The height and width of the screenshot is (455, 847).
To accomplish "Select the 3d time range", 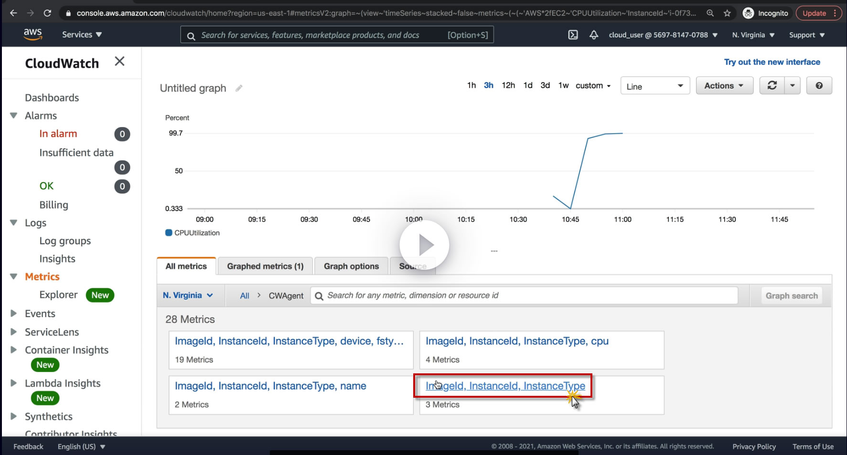I will coord(545,85).
